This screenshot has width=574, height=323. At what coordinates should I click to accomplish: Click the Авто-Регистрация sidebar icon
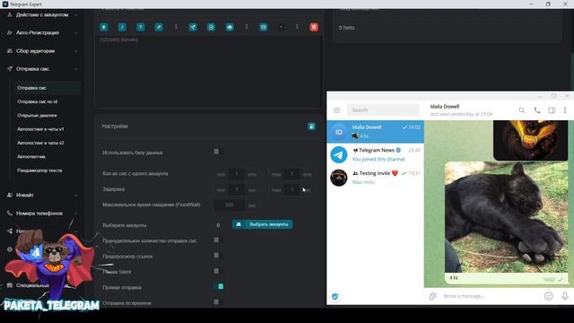click(10, 32)
